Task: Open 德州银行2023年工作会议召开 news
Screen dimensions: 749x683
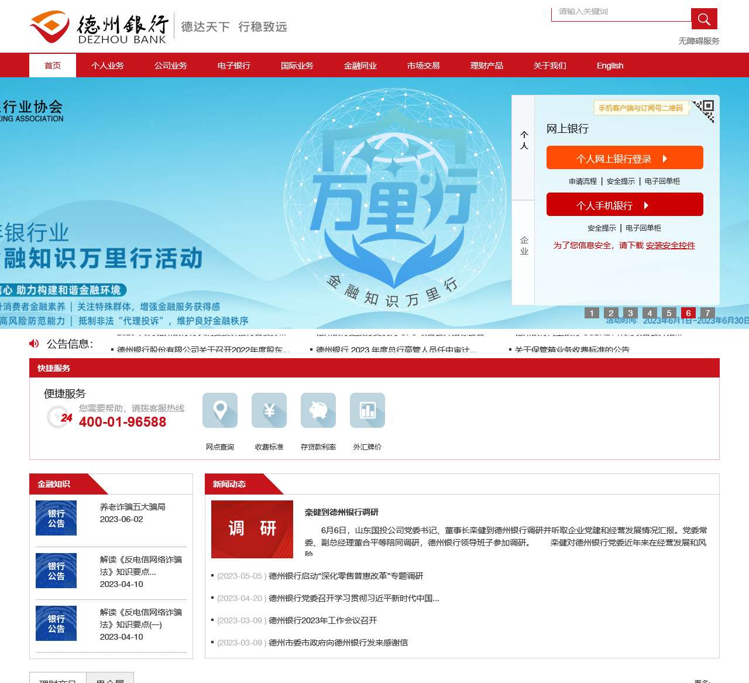Action: point(323,620)
